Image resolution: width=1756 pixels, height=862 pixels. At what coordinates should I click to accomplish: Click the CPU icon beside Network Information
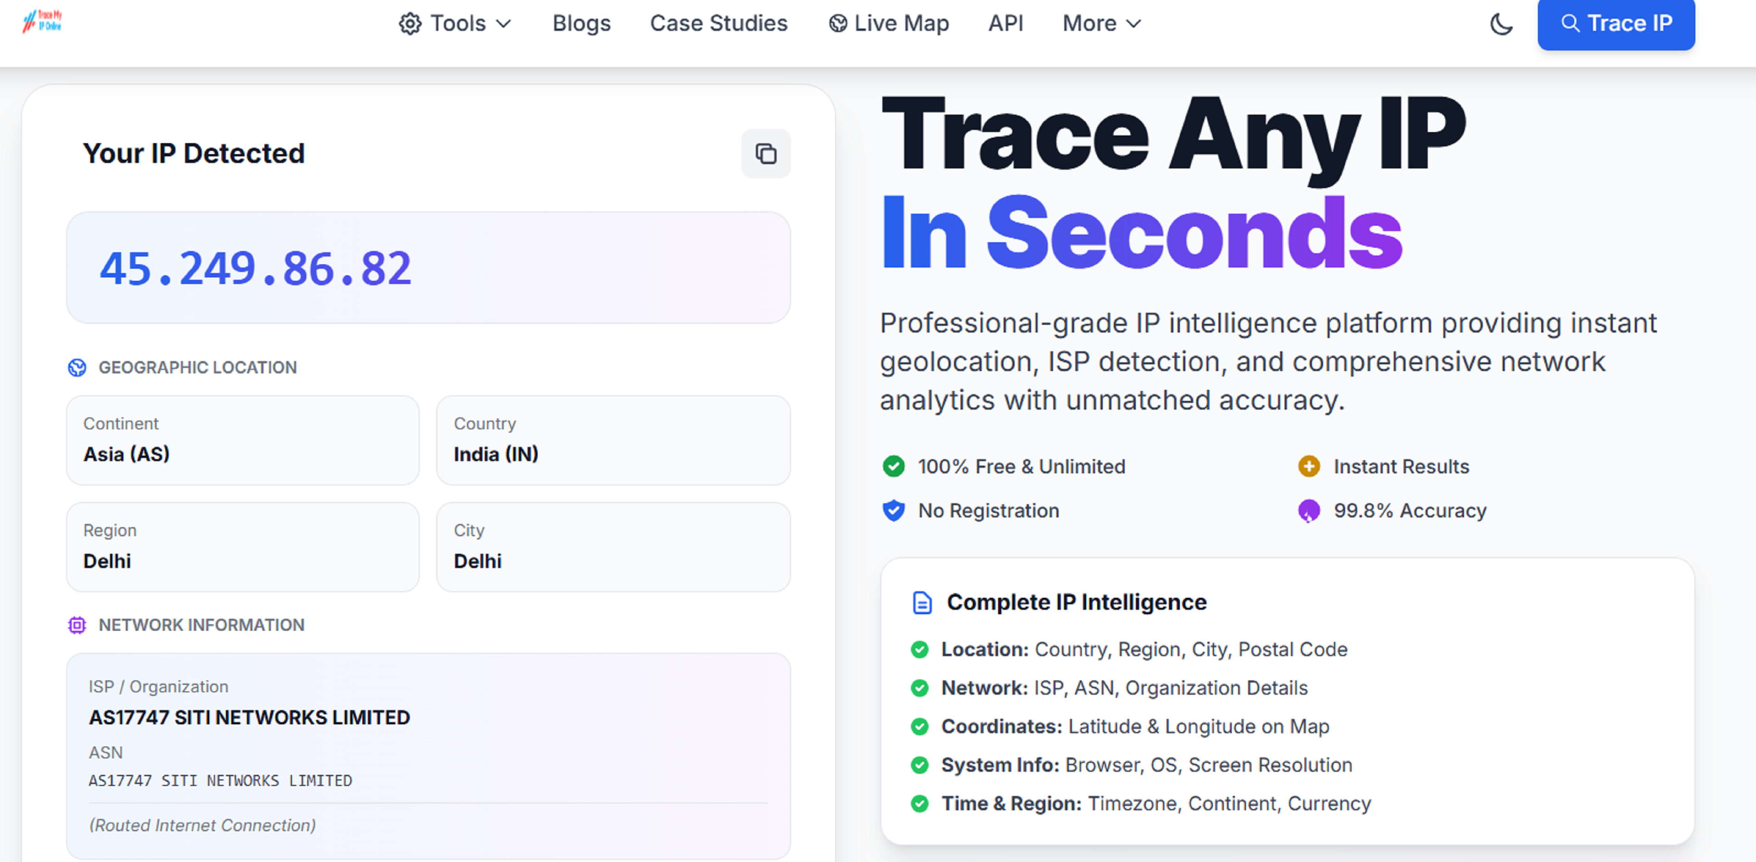78,625
